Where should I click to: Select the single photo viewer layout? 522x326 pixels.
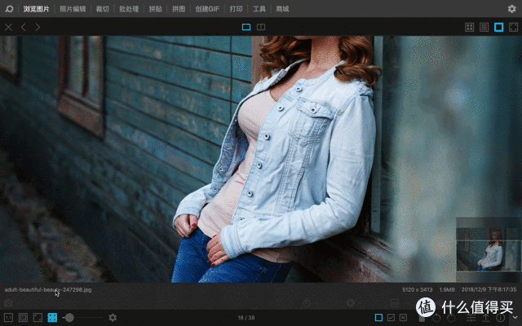[498, 27]
